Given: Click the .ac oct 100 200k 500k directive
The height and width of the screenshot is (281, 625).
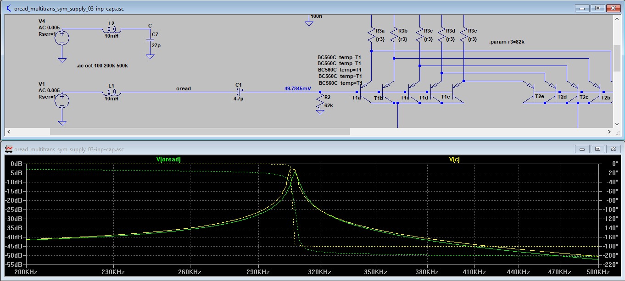Looking at the screenshot, I should tap(102, 66).
